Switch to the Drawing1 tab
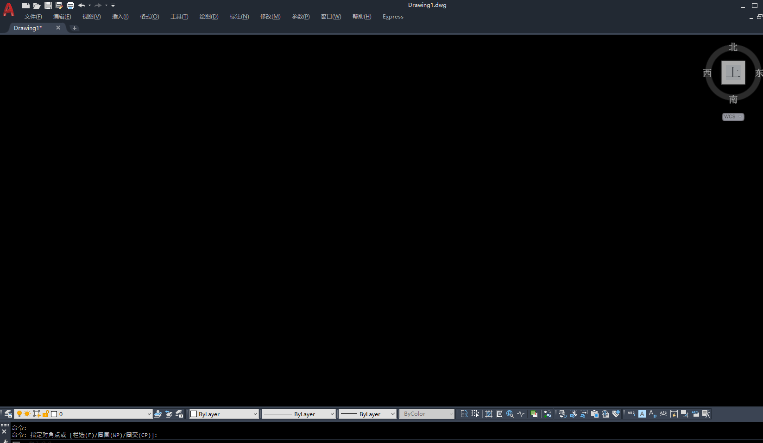This screenshot has width=763, height=443. coord(28,28)
